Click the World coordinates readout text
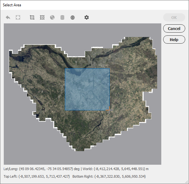Image resolution: width=189 pixels, height=184 pixels. [x=116, y=169]
